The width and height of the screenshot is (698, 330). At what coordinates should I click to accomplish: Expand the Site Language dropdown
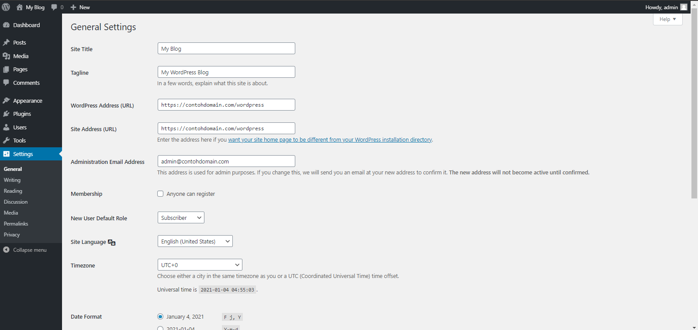point(195,241)
